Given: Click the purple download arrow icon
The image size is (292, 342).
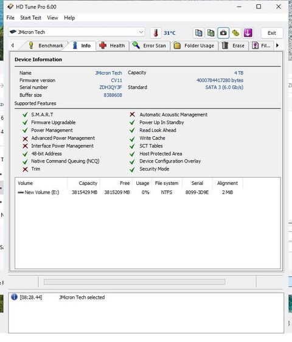Looking at the screenshot, I should point(248,33).
